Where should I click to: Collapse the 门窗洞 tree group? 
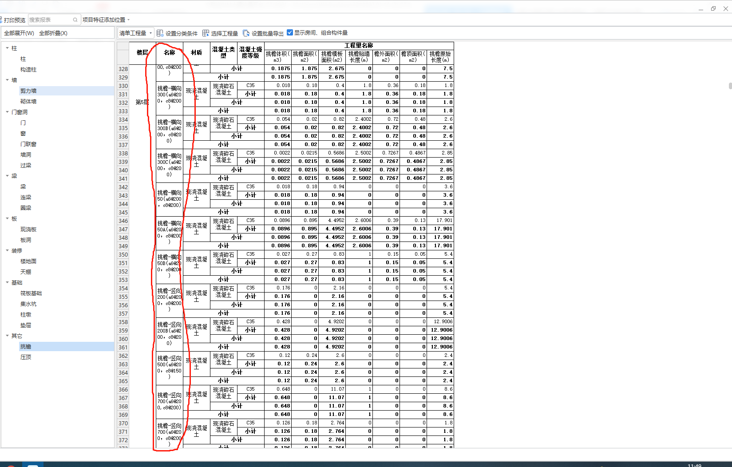(7, 112)
